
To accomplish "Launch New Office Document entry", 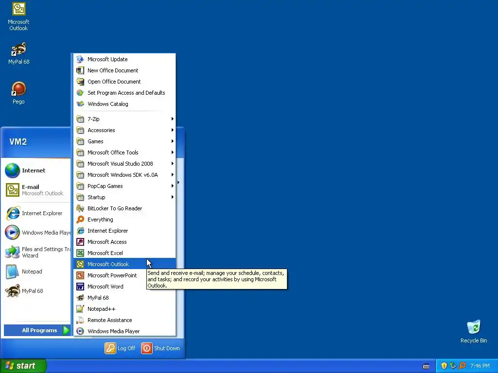I will (124, 70).
